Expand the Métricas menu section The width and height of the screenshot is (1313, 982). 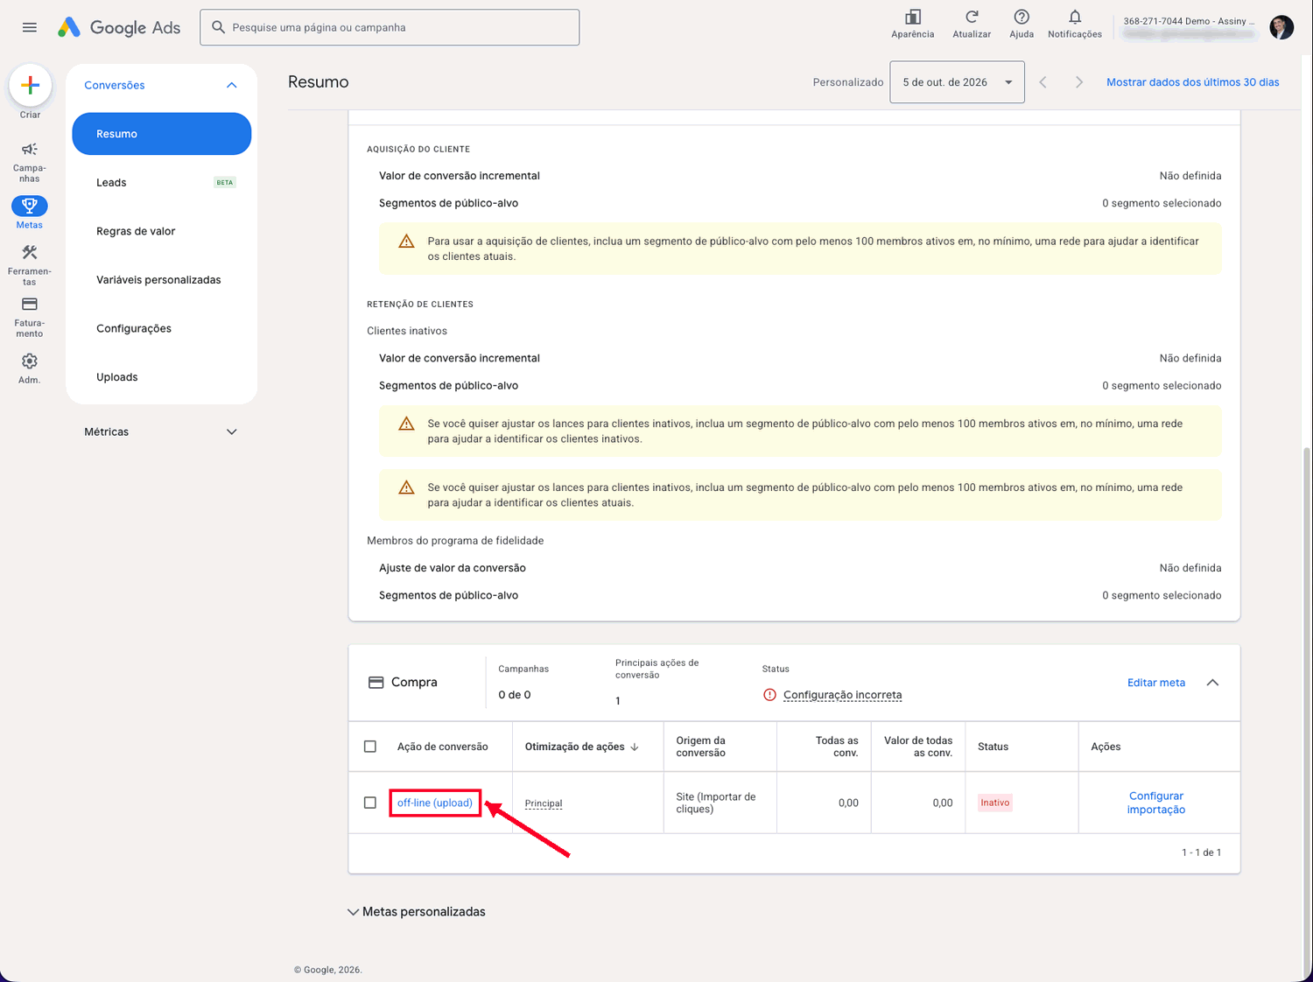coord(232,431)
